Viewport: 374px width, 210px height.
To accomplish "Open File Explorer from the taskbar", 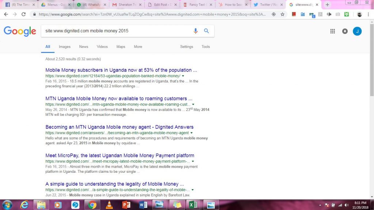I will click(41, 205).
